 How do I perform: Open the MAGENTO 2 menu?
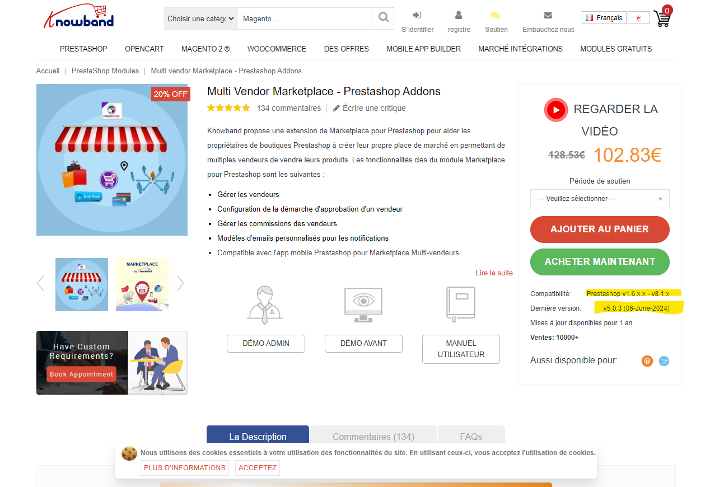coord(205,49)
